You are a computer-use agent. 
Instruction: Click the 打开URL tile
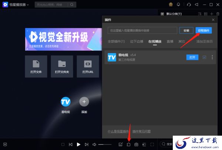click(x=88, y=67)
